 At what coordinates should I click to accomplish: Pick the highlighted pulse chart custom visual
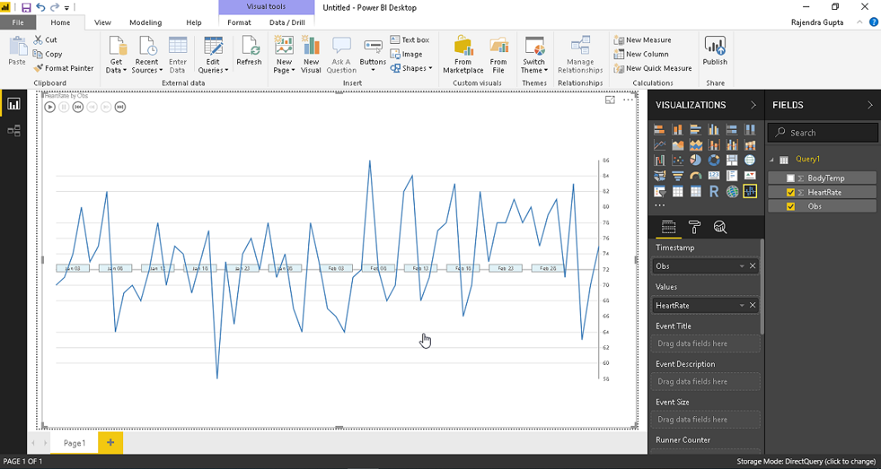(750, 191)
